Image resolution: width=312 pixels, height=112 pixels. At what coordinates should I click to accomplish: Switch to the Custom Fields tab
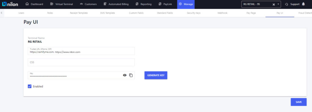click(136, 13)
